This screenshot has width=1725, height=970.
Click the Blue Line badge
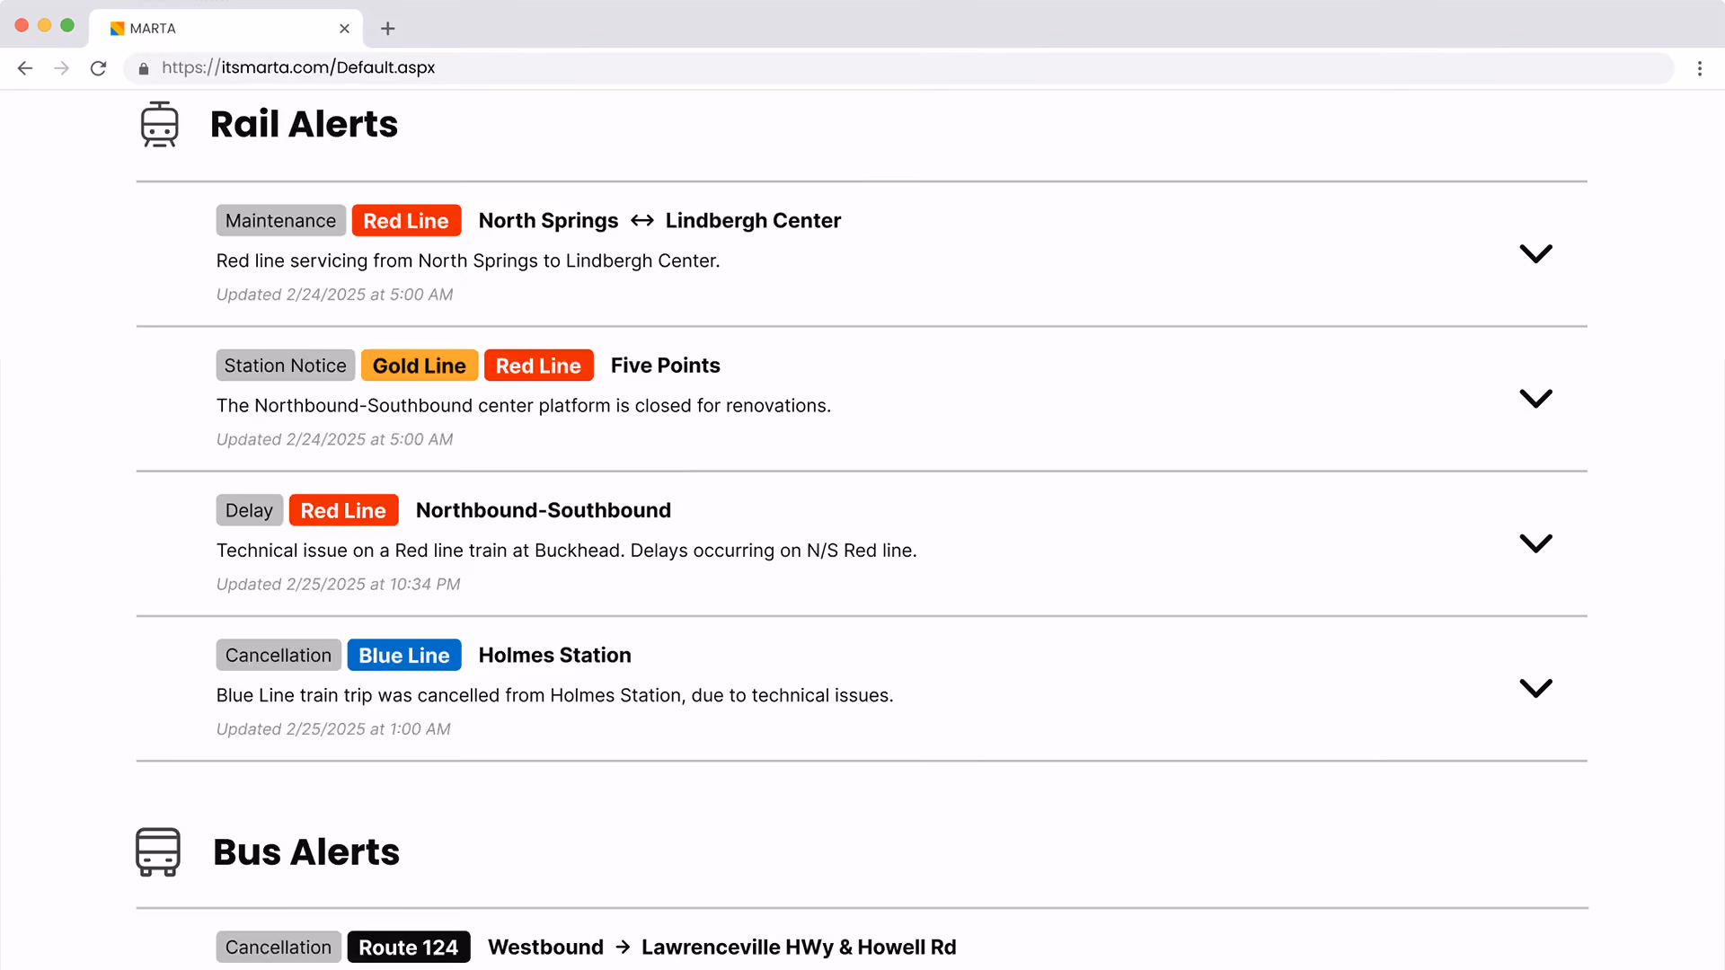404,655
